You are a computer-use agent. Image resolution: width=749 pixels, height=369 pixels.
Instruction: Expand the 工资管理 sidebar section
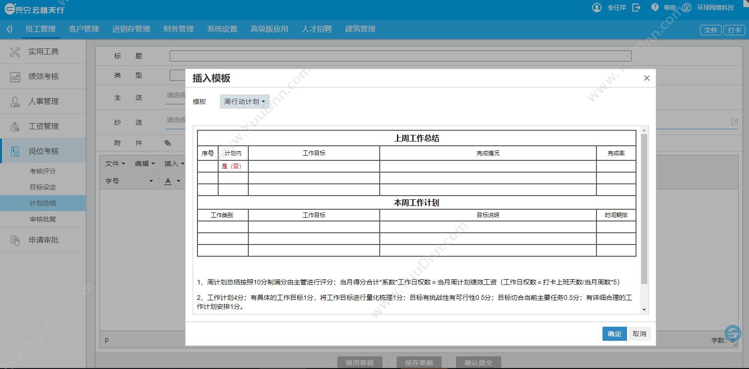43,126
